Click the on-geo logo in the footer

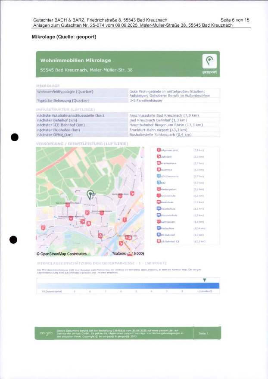pyautogui.click(x=46, y=333)
